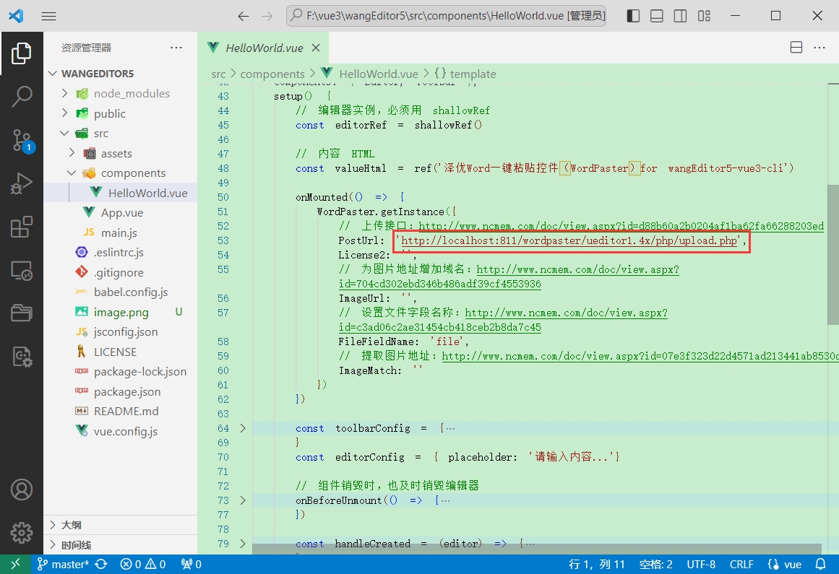Click the editor vertical scrollbar thumb

coord(832,253)
